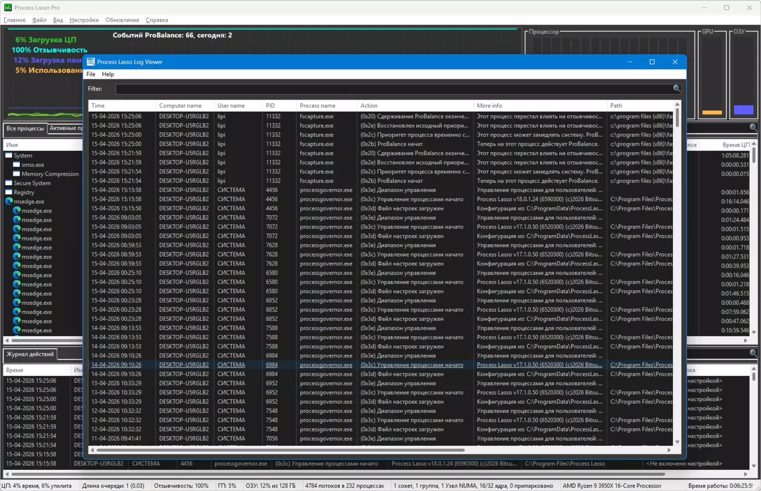Click the search icon in the action log panel
The width and height of the screenshot is (761, 491).
(x=753, y=353)
